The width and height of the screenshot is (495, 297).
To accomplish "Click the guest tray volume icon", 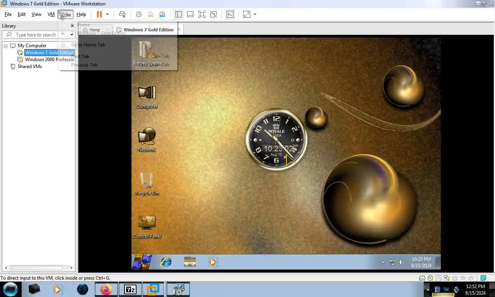I will pos(402,262).
